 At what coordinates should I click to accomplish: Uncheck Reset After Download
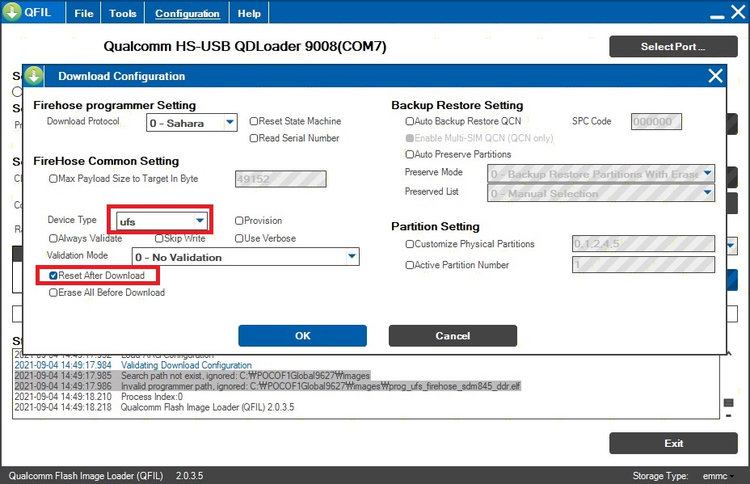(53, 276)
